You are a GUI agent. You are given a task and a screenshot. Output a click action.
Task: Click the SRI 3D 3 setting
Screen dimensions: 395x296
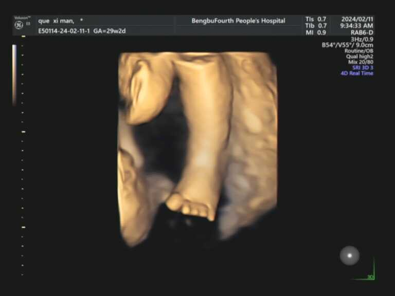(x=362, y=68)
